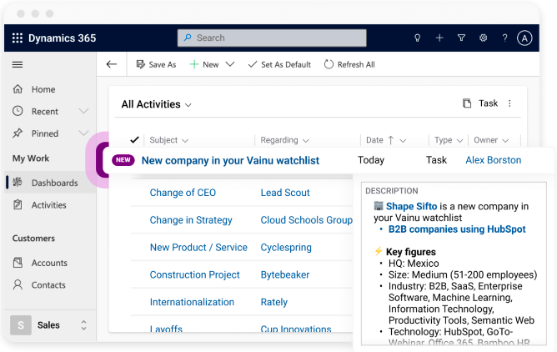The width and height of the screenshot is (557, 352).
Task: Click the Save As icon
Action: [141, 64]
